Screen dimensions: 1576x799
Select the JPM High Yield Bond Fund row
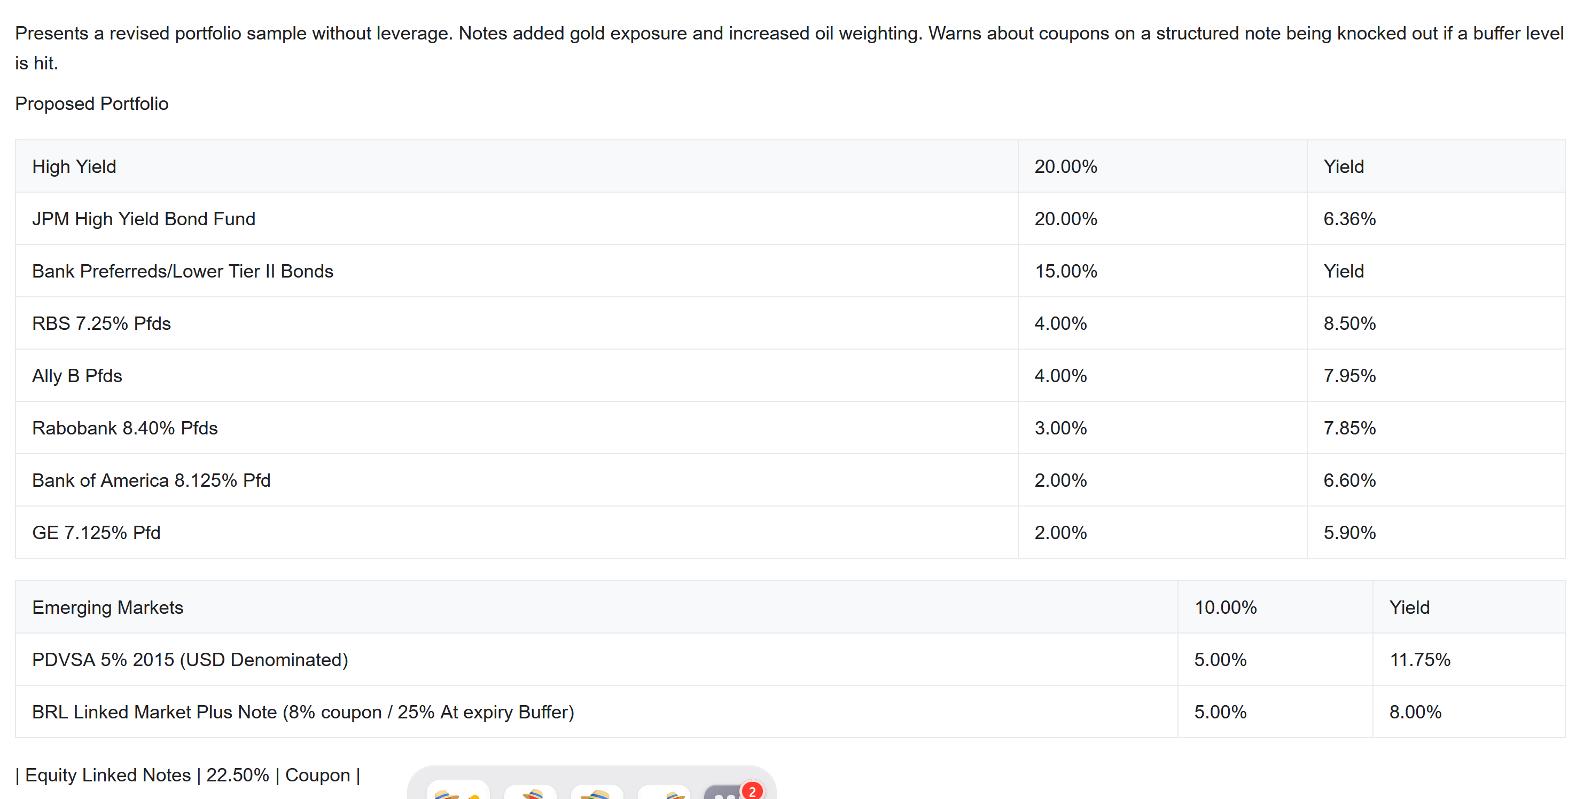(144, 219)
